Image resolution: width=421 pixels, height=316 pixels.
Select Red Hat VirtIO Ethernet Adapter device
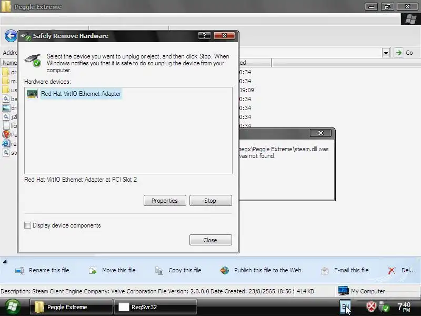point(81,94)
